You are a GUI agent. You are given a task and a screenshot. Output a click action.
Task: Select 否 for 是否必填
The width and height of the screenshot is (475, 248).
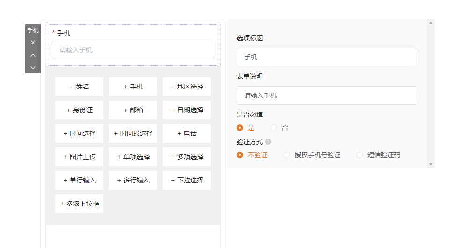[x=273, y=128]
